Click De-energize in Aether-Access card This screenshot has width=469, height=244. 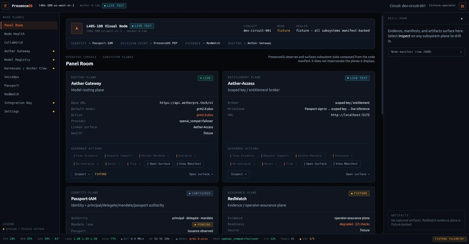coord(243,164)
